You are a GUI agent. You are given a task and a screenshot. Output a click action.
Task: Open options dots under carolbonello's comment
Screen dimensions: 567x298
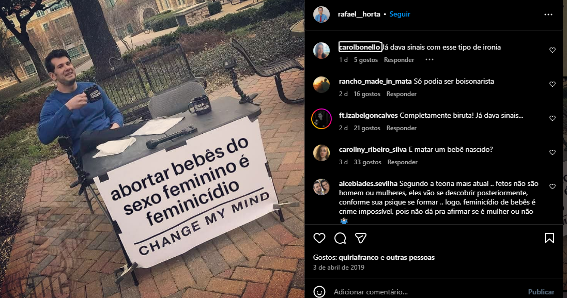(429, 59)
